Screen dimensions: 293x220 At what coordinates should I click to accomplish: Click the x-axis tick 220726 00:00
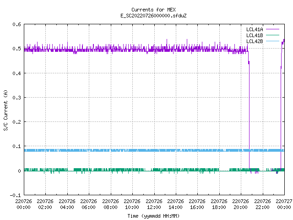pyautogui.click(x=23, y=204)
